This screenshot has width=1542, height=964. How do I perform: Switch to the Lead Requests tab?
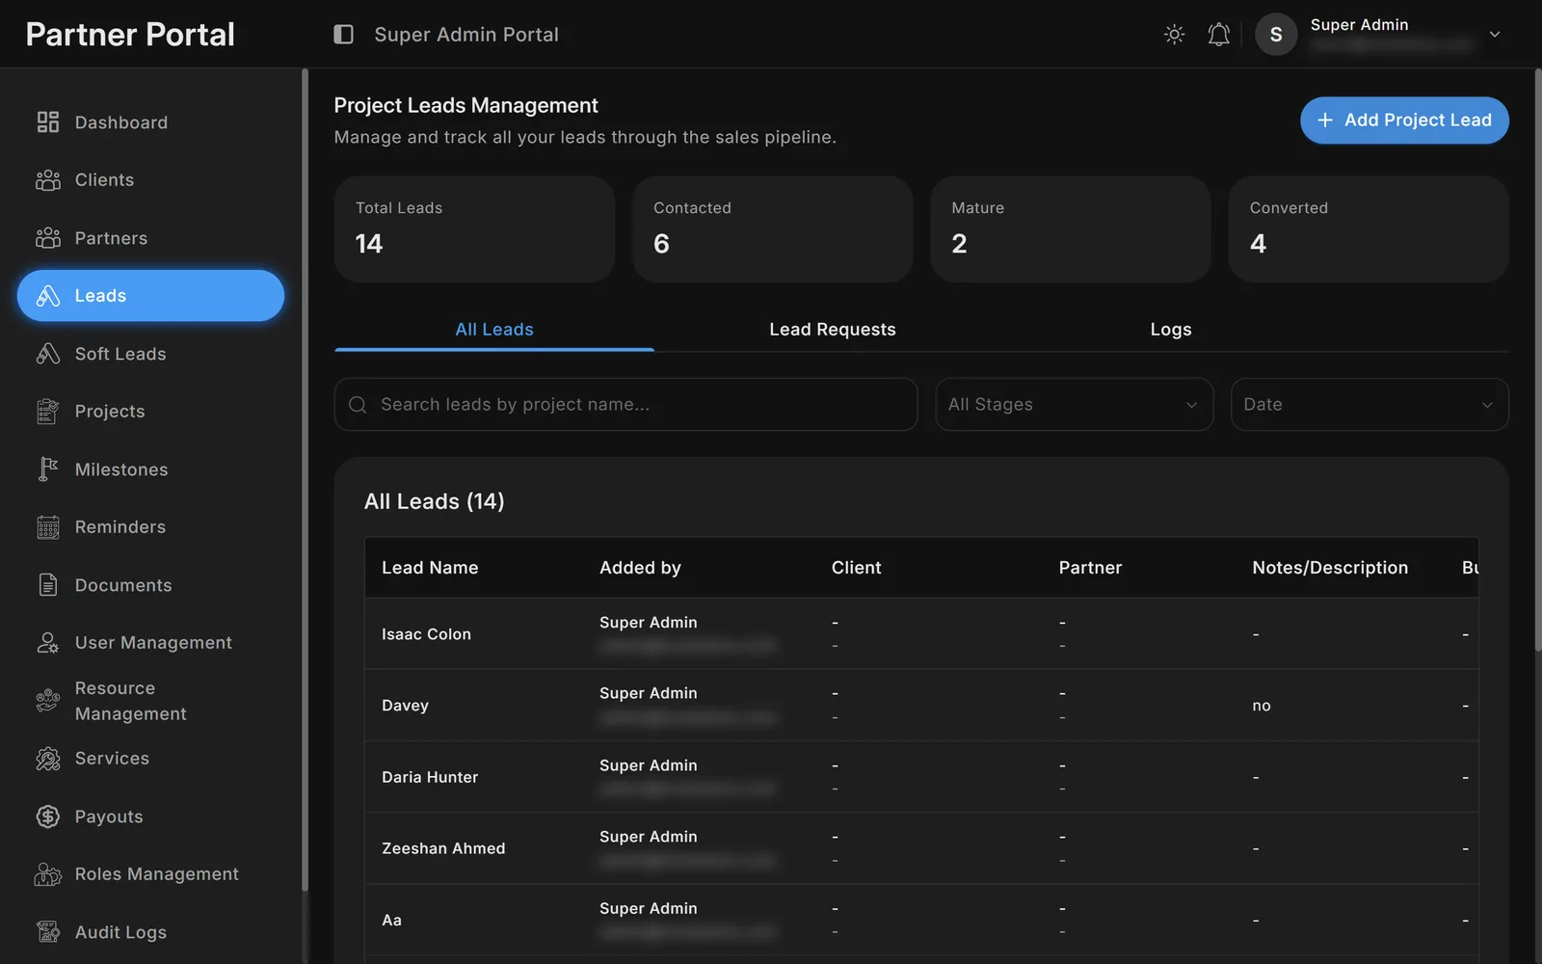pos(833,330)
